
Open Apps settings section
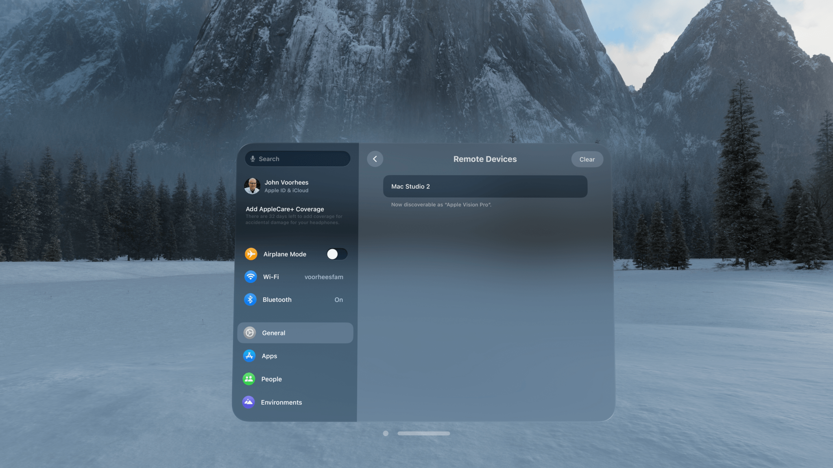pyautogui.click(x=295, y=356)
